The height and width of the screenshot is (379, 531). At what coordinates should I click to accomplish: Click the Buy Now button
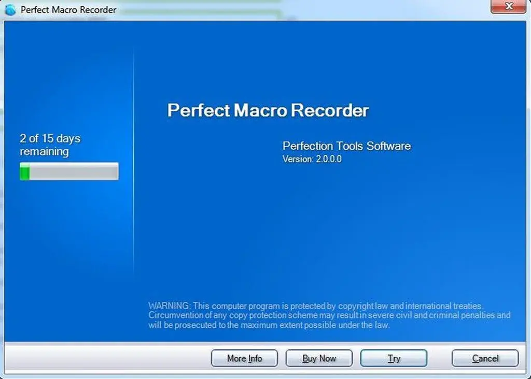point(319,358)
